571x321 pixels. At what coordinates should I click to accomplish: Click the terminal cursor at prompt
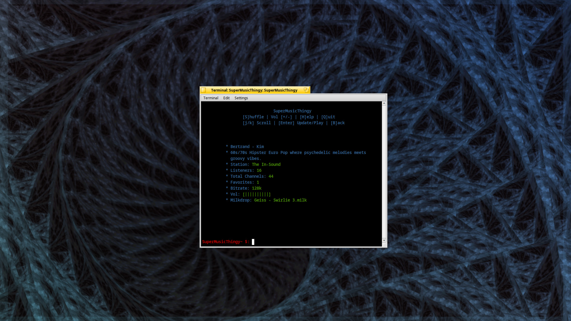coord(253,242)
